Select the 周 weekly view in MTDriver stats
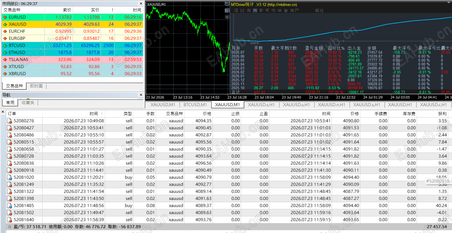This screenshot has width=452, height=233. (x=249, y=11)
